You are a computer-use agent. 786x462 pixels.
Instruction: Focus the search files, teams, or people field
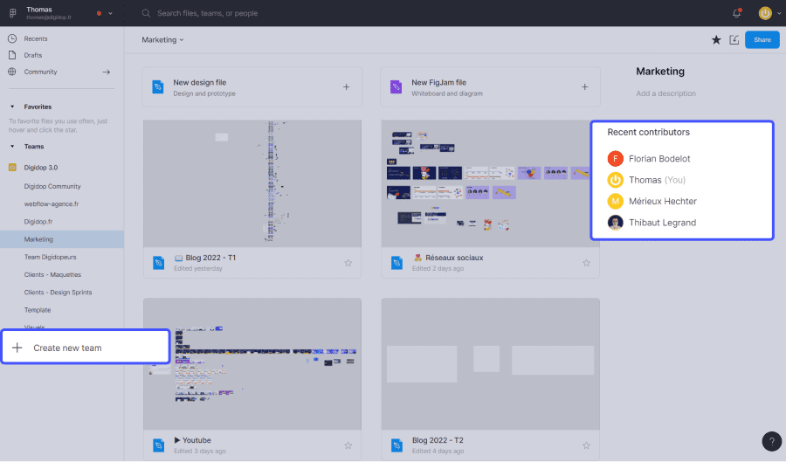(208, 13)
